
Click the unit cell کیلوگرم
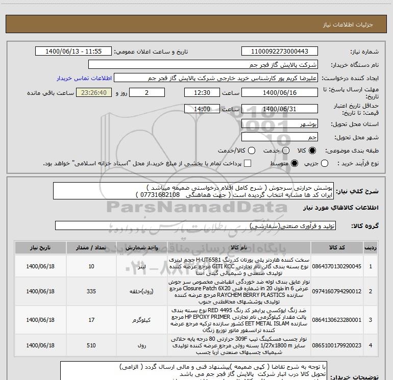141,320
